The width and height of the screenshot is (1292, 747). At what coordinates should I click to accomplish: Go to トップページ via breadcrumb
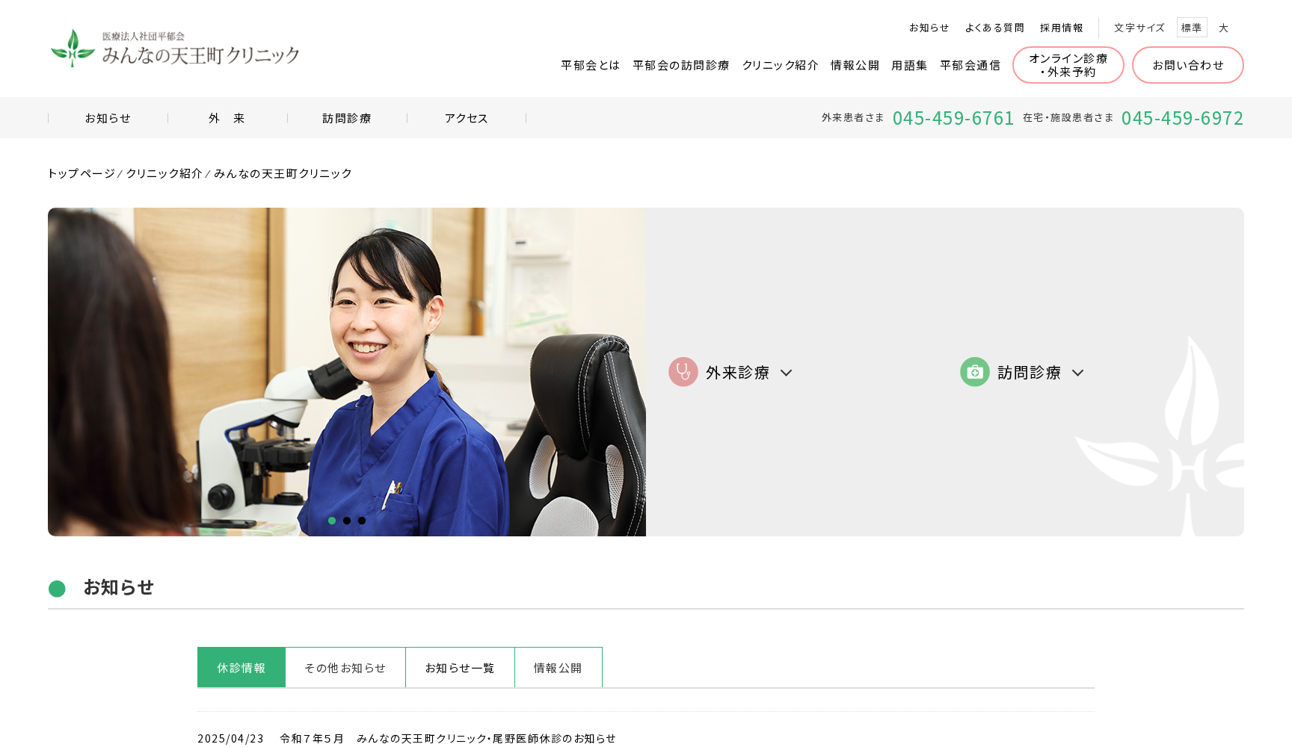click(81, 173)
